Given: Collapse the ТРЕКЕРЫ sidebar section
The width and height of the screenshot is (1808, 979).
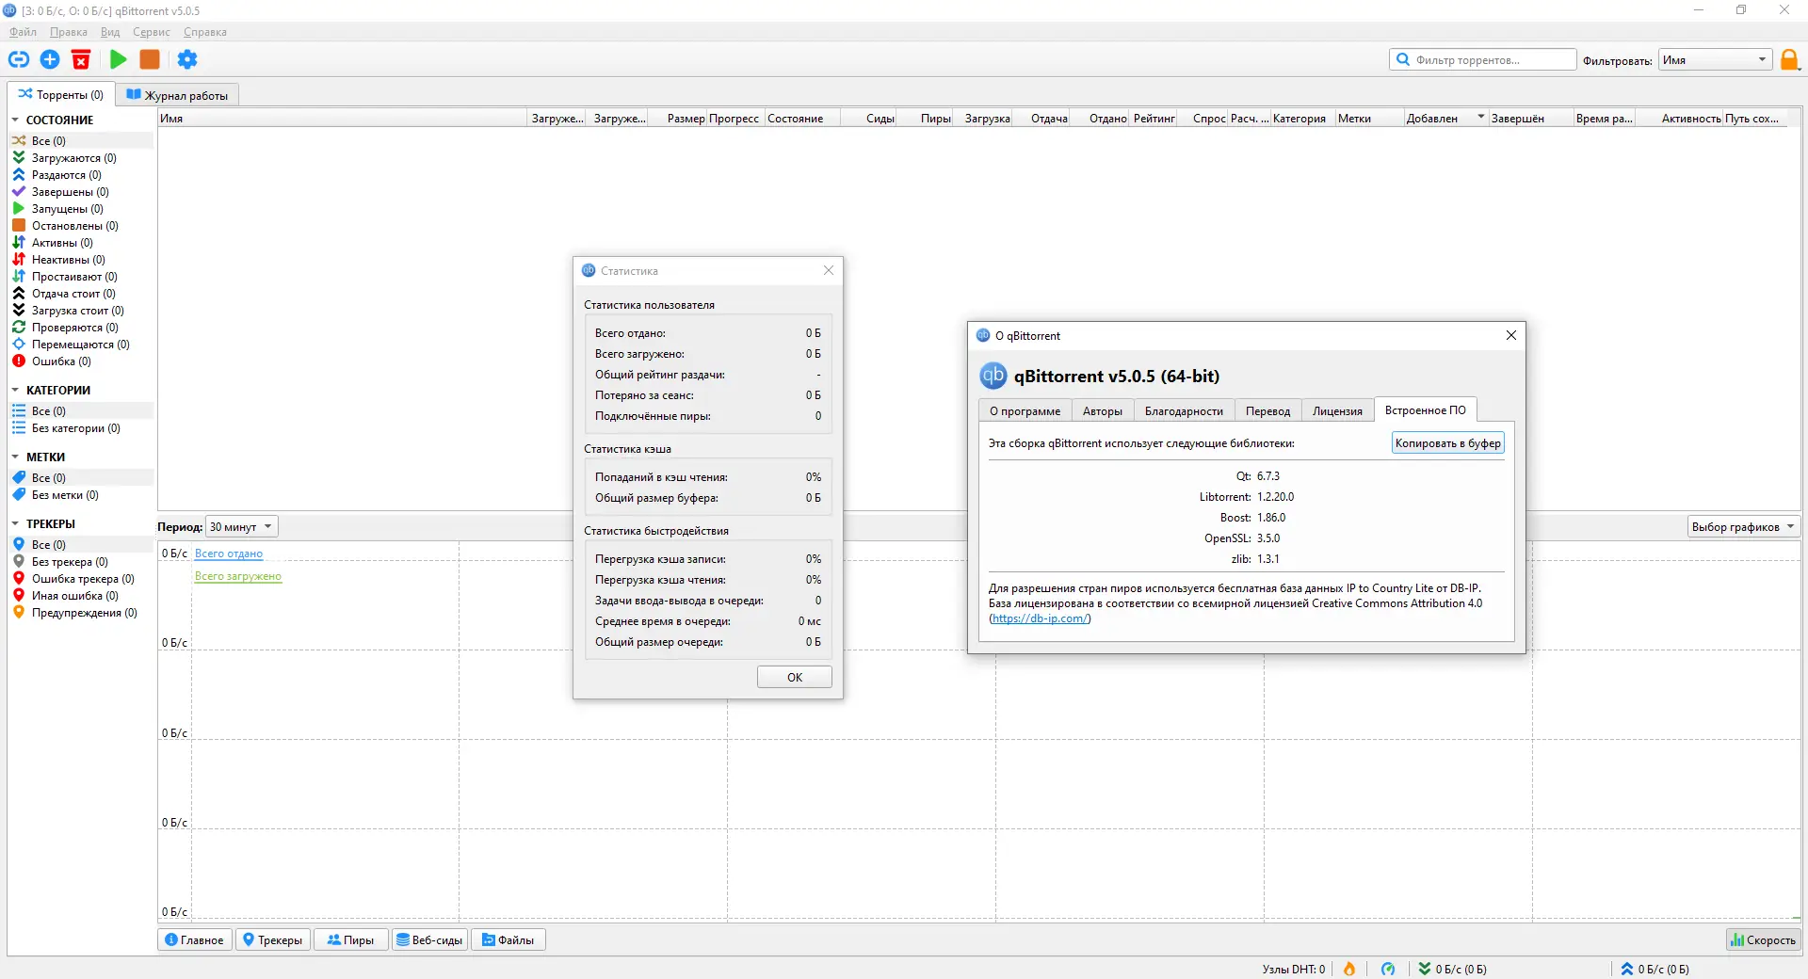Looking at the screenshot, I should pos(15,524).
